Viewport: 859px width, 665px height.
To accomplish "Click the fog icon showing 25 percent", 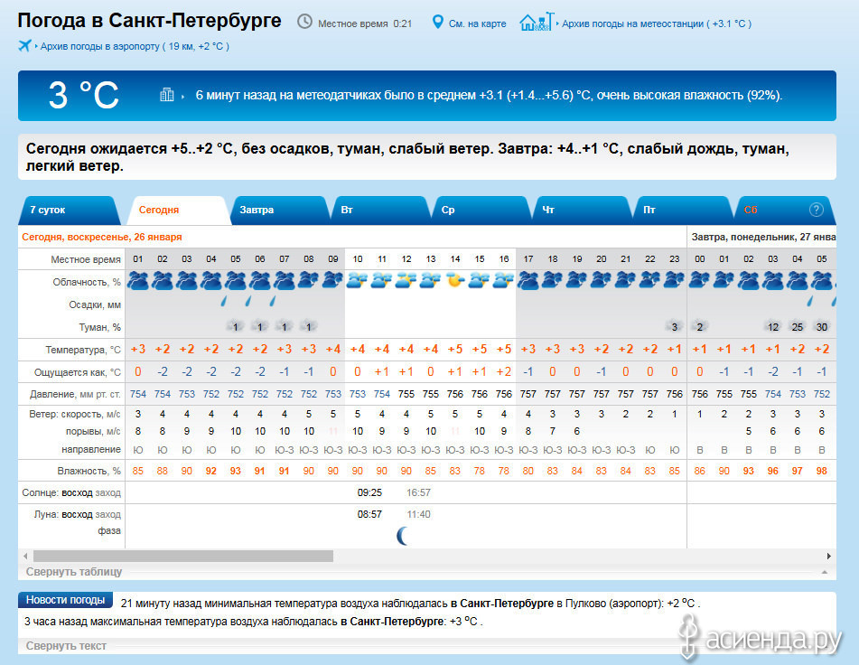I will click(x=797, y=326).
